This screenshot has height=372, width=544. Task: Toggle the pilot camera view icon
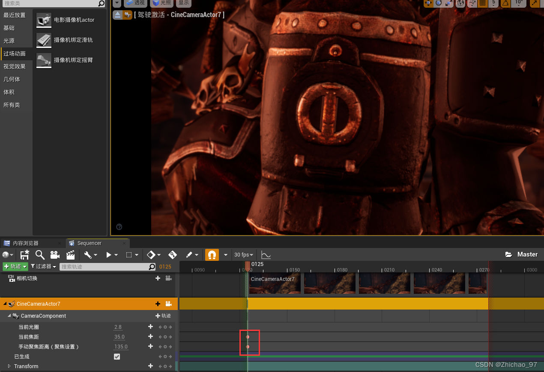[127, 15]
